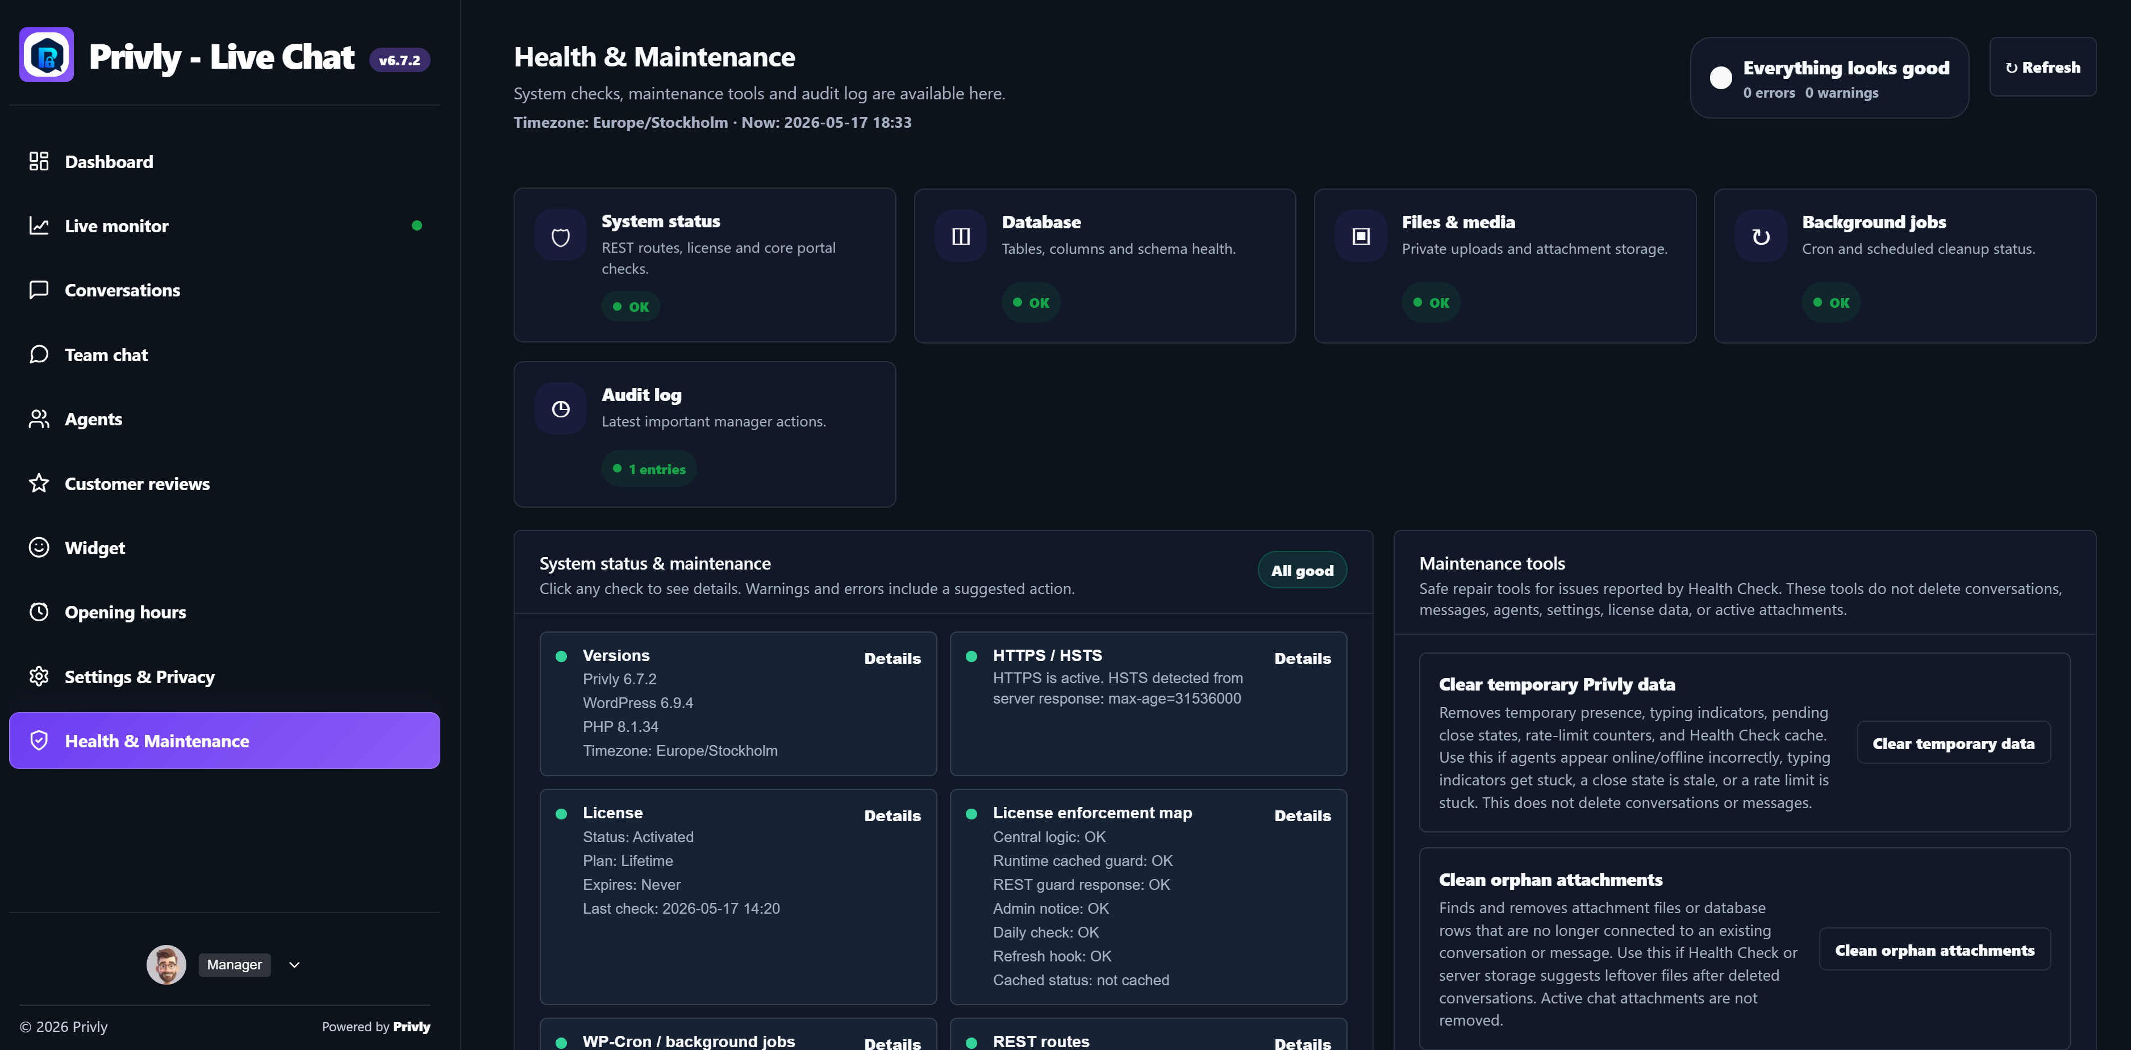Open the System status card

[x=705, y=265]
